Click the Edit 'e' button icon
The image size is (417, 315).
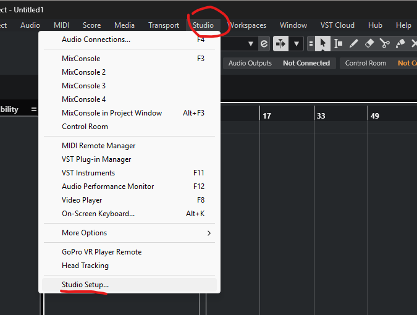[x=264, y=43]
